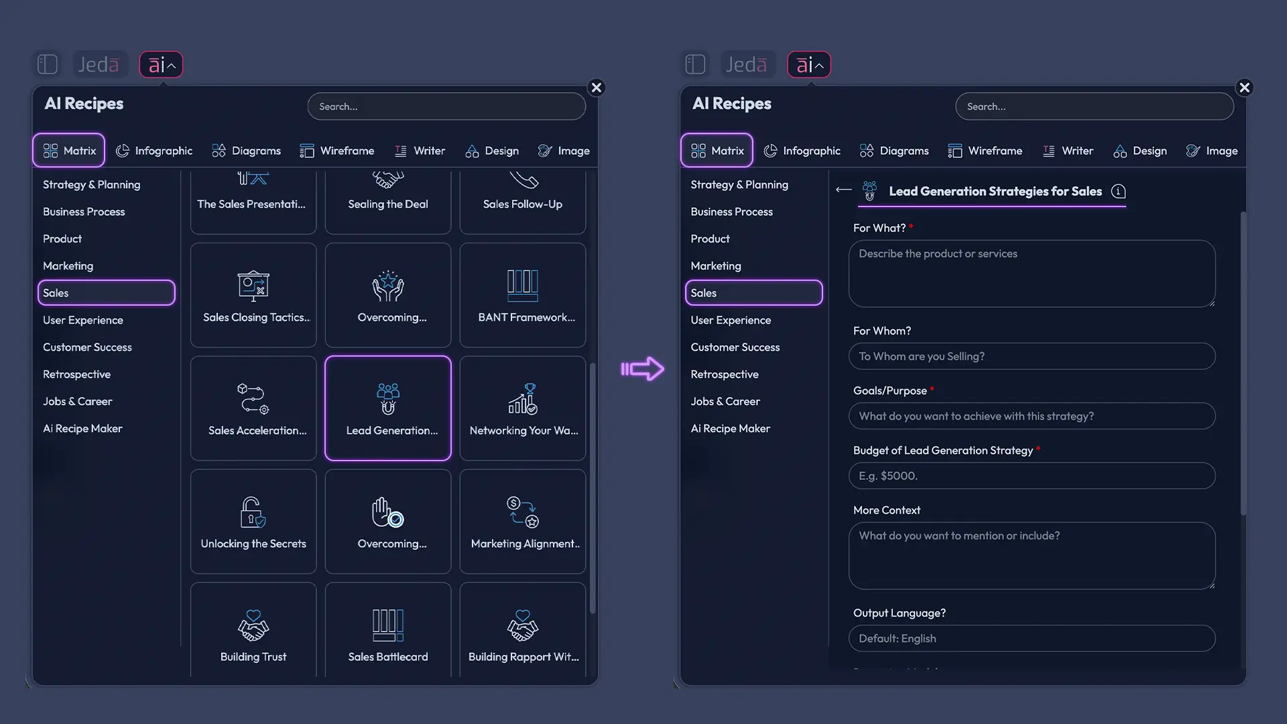Click the For What description textarea
Screen dimensions: 1287x724
coord(1032,274)
